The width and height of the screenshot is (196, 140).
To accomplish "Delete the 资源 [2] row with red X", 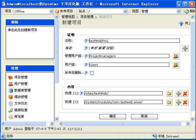I will 185,102.
